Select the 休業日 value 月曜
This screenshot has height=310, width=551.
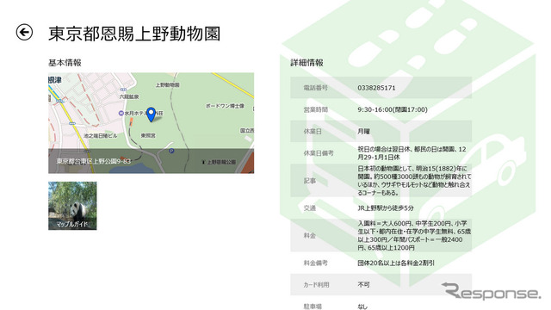tap(363, 132)
